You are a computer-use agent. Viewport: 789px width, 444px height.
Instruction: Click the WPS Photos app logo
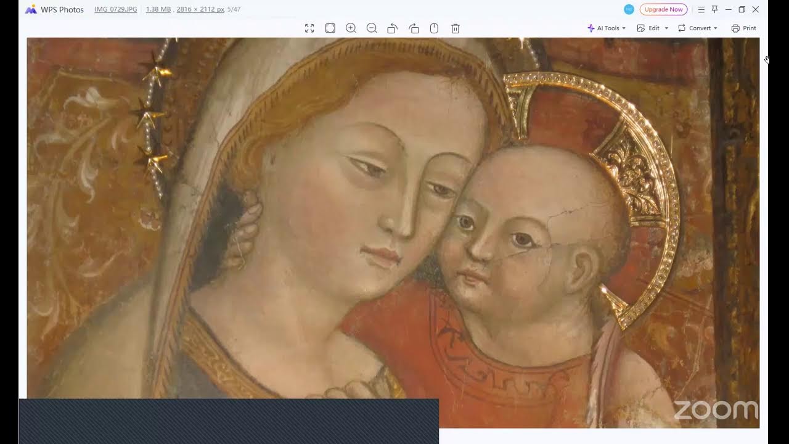click(31, 9)
